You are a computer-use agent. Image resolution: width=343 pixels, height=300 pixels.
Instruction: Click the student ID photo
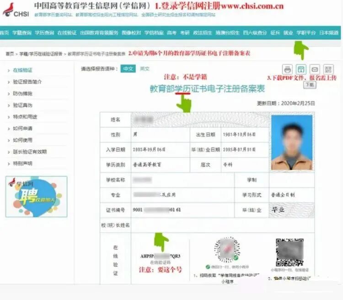pos(292,142)
